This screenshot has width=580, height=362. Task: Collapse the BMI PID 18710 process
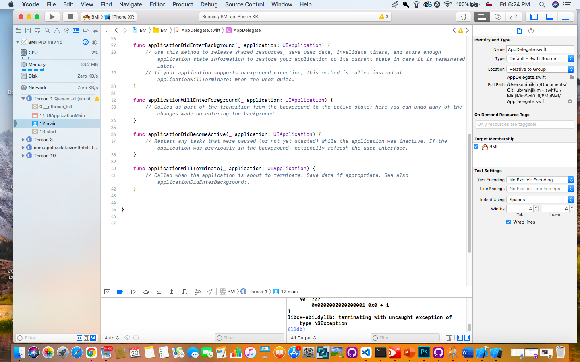tap(17, 42)
